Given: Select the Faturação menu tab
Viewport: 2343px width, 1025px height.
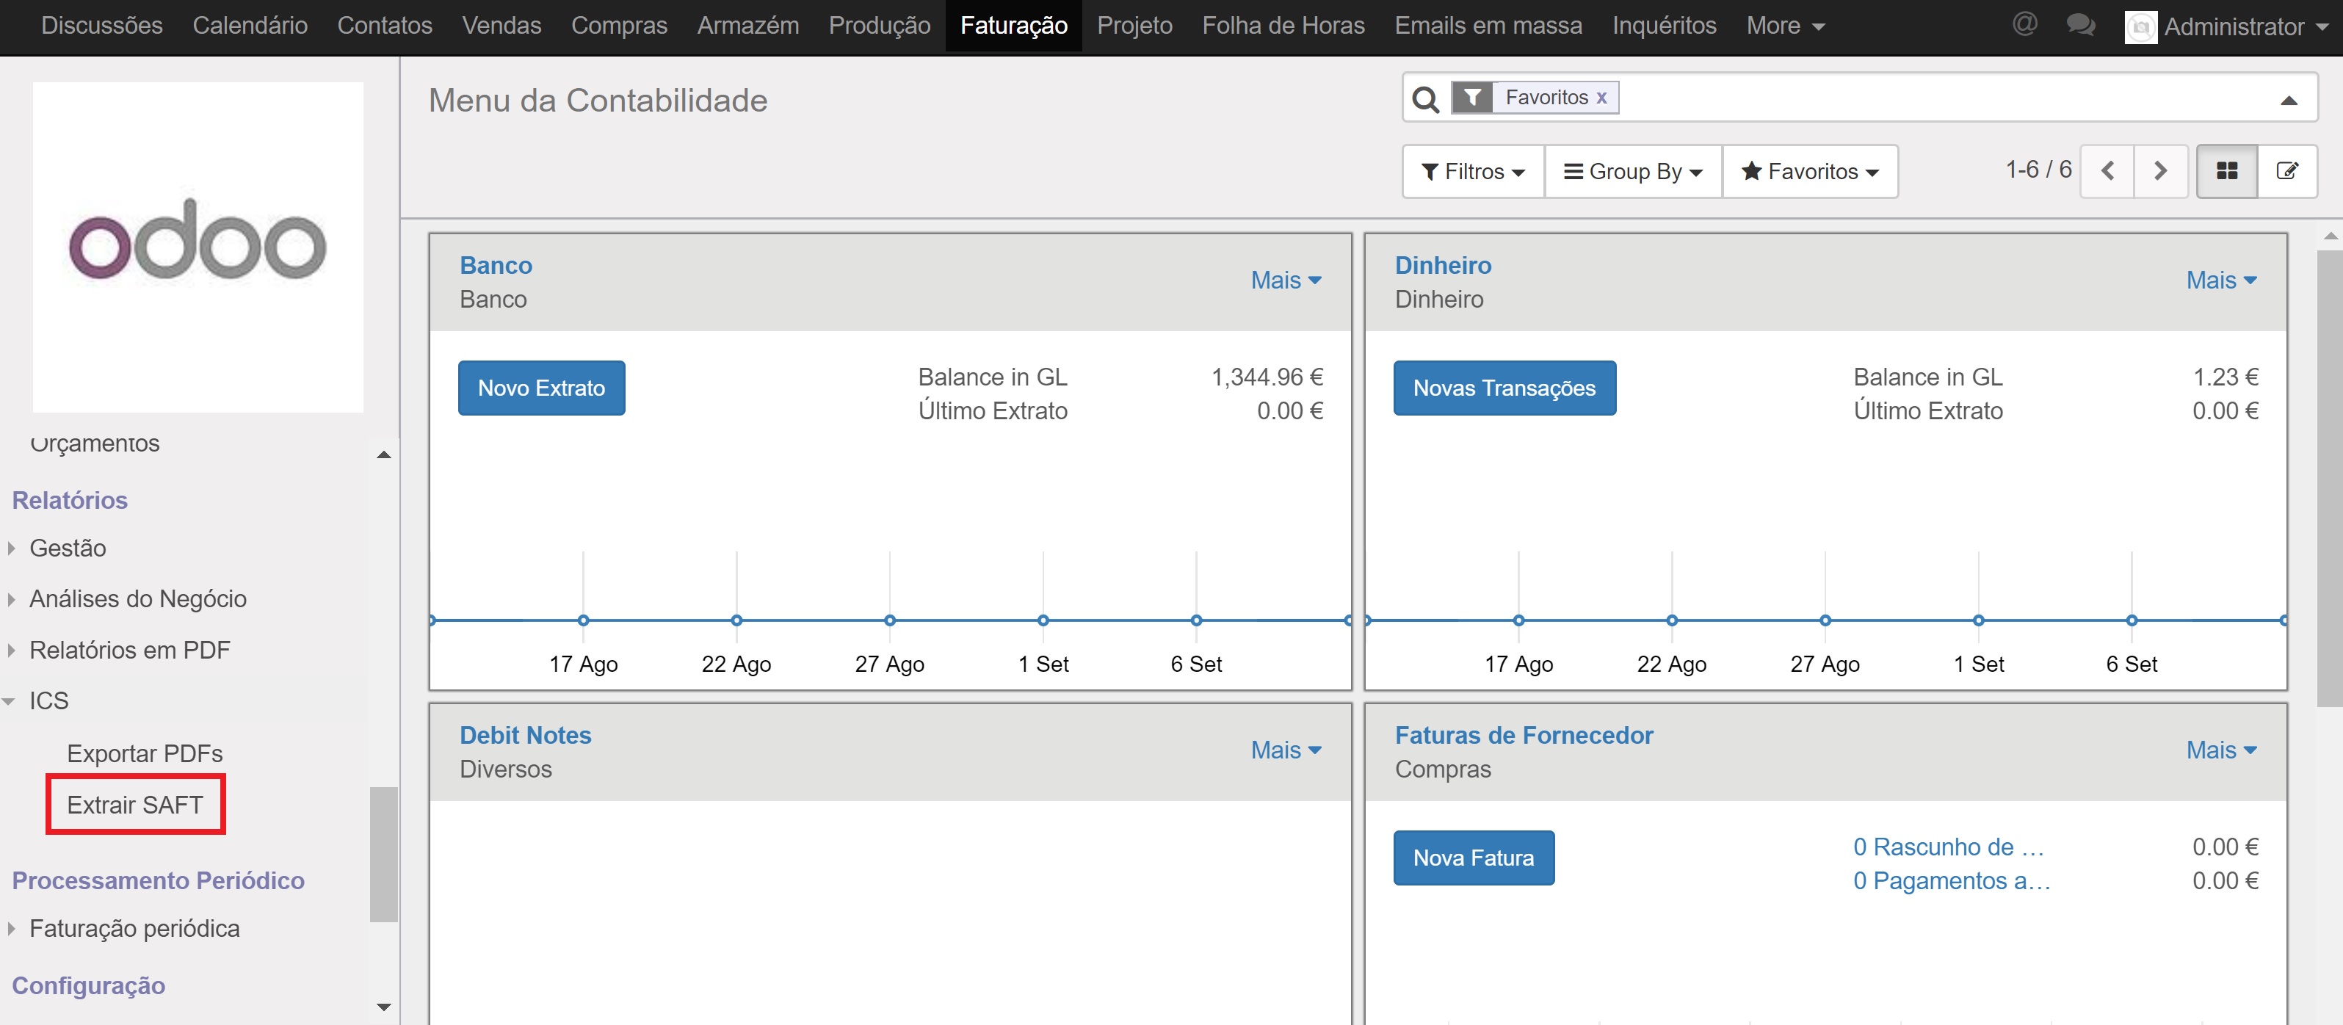Looking at the screenshot, I should tap(1013, 26).
